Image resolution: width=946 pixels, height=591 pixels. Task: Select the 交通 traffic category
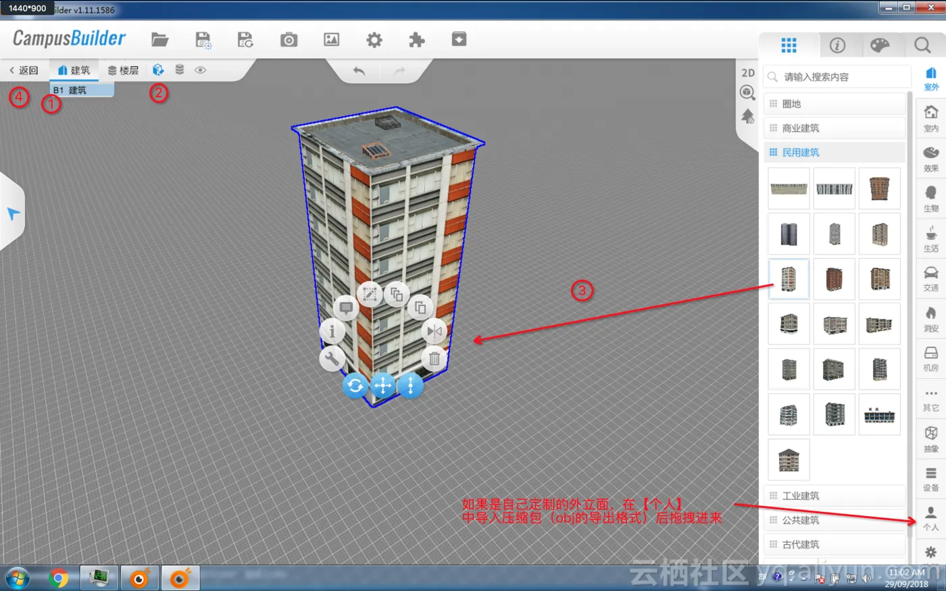(x=931, y=279)
